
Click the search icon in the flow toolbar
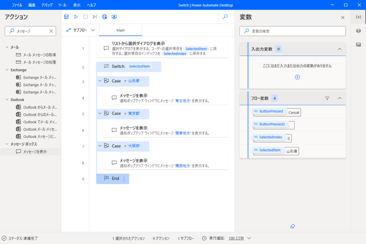point(225,17)
